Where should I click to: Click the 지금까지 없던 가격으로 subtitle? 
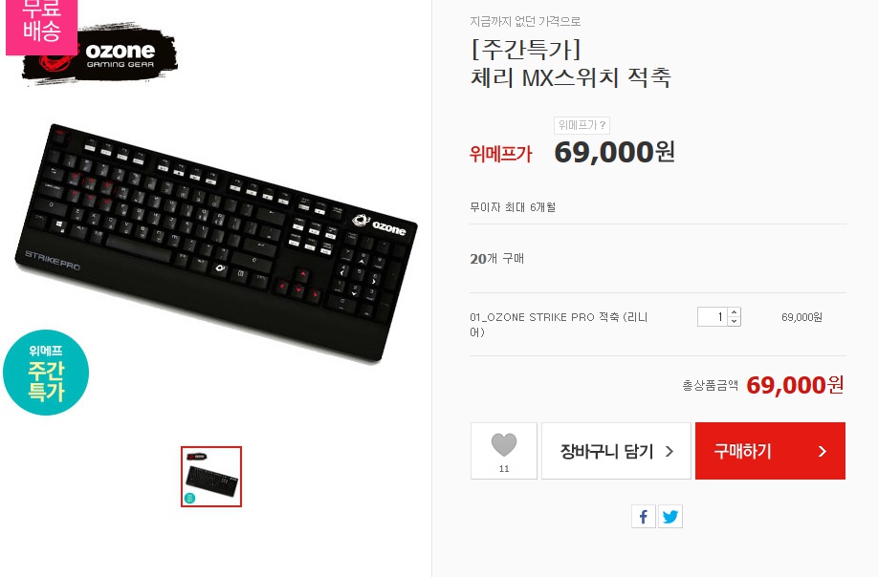tap(525, 21)
